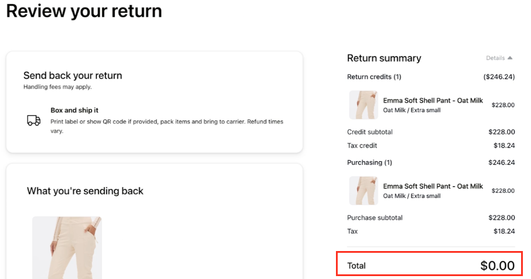Collapse the Details section in Return summary
The image size is (531, 279).
point(499,58)
